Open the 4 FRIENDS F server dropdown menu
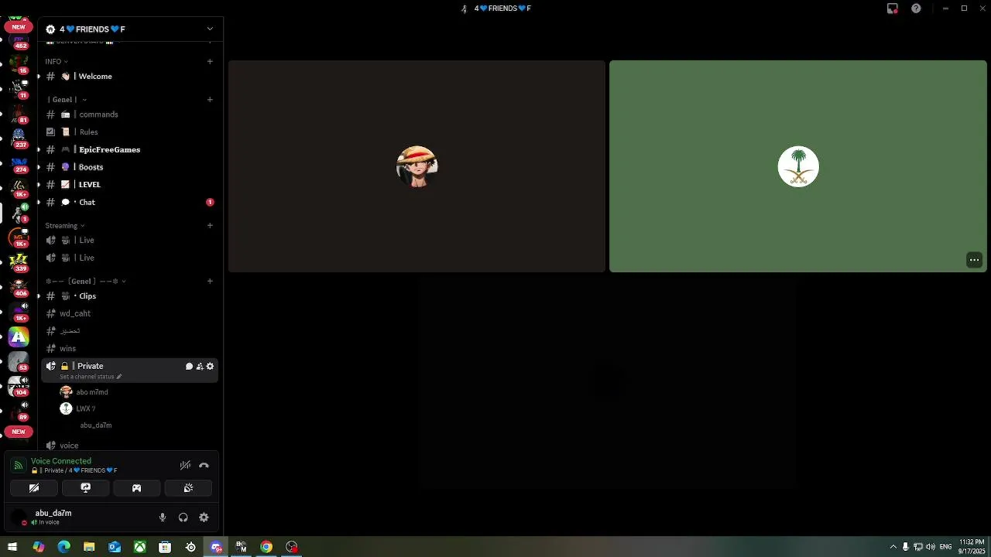Screen dimensions: 991x557 [x=210, y=29]
